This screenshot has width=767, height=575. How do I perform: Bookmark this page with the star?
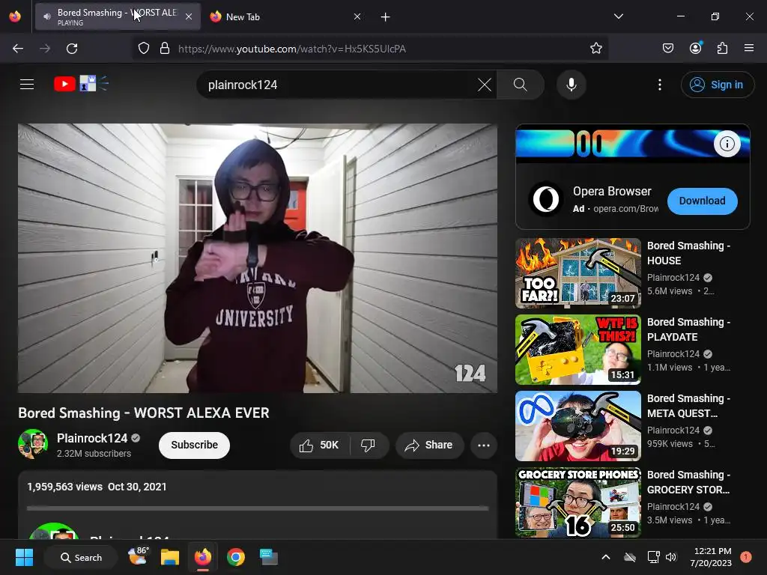point(595,49)
